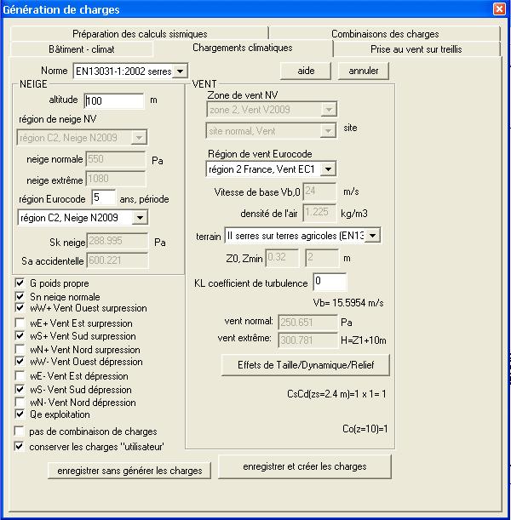Toggle Qe exploitation checkbox
511x520 pixels.
20,414
